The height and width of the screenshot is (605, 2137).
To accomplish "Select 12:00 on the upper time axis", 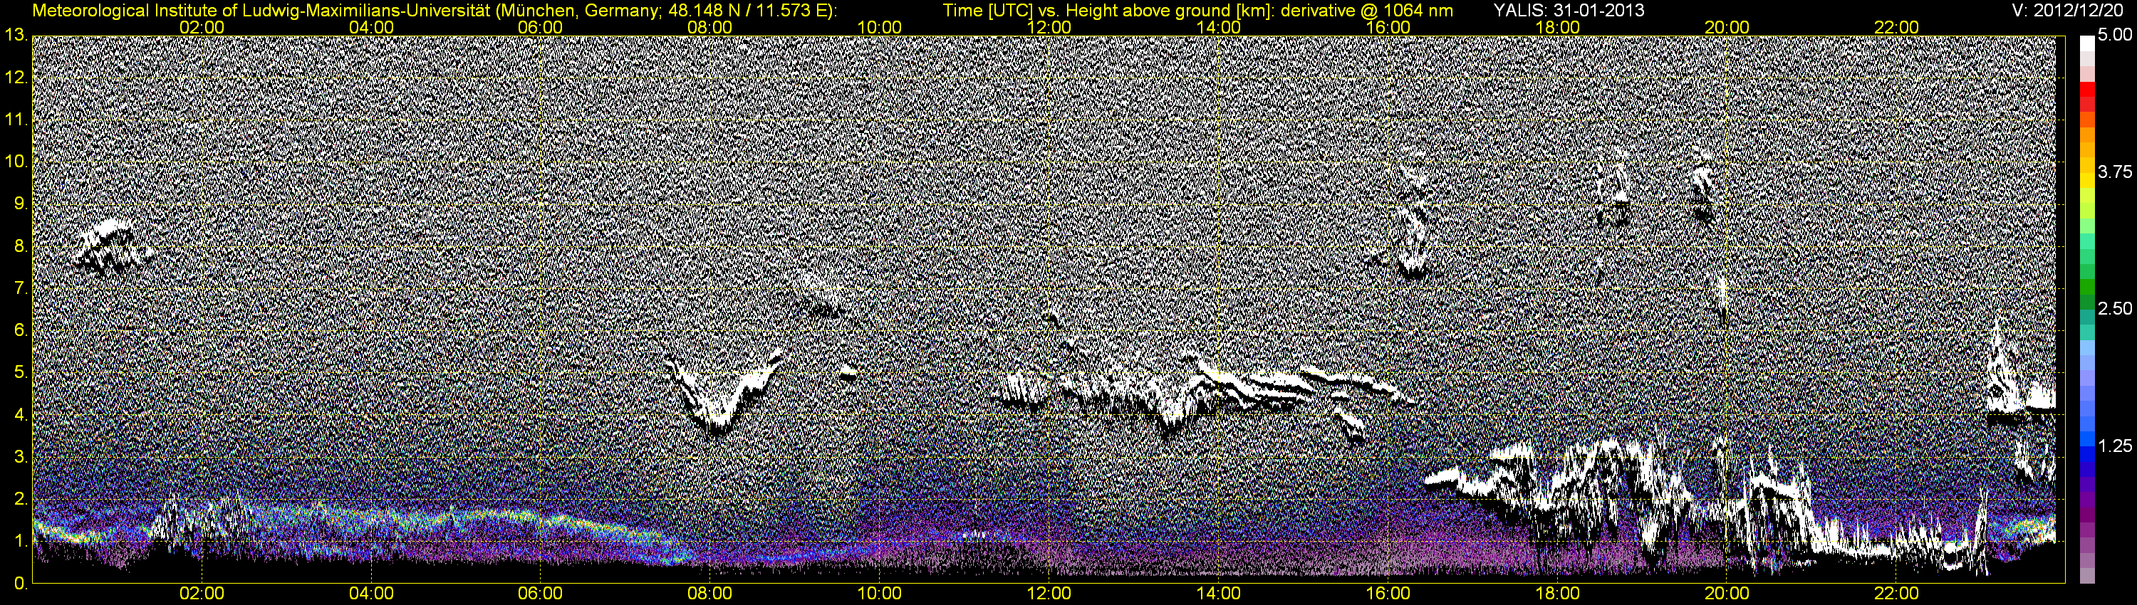I will (1049, 27).
